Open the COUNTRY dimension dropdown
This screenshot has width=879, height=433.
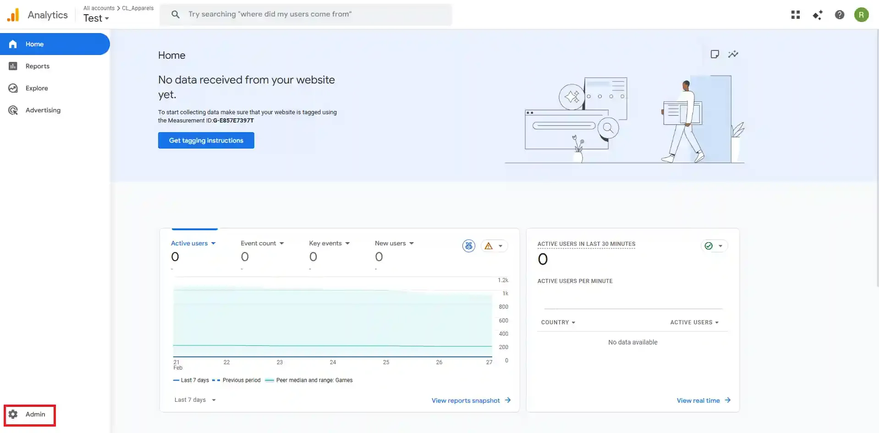coord(558,322)
